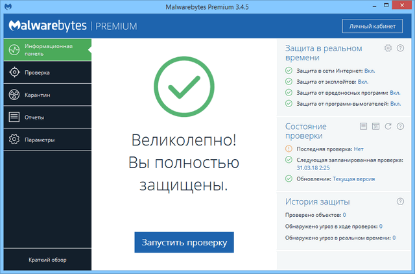Screen dimensions: 415x274
Task: Click Проверено объектов count 0
Action: point(344,215)
